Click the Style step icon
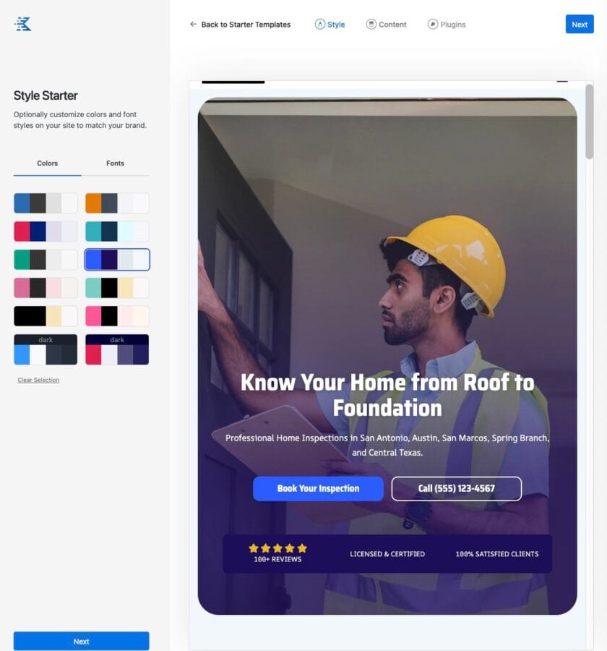 click(x=320, y=25)
